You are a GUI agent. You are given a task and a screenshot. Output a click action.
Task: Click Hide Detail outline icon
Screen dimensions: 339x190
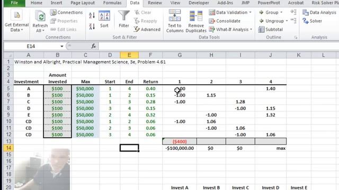tap(293, 21)
